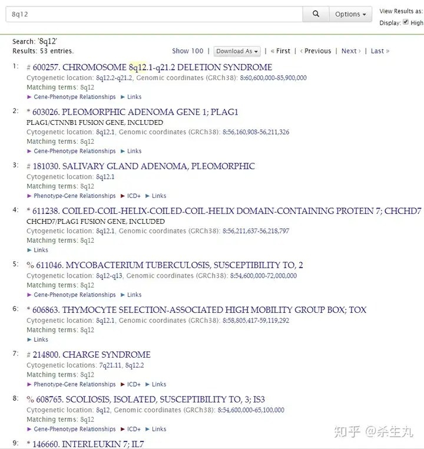The height and width of the screenshot is (449, 424).
Task: Expand ICD+ under Scoliosis entry 608765
Action: point(131,429)
